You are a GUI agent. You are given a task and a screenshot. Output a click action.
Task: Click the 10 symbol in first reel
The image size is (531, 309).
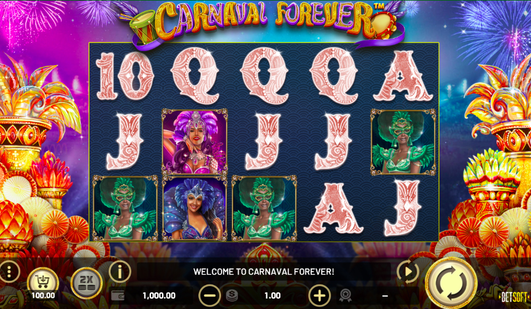125,76
